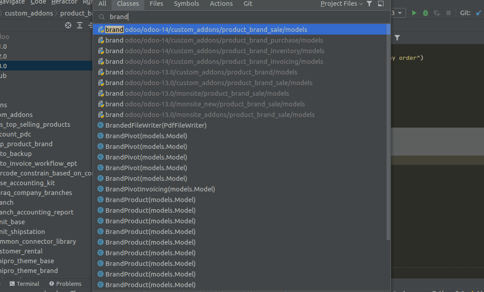Click custom_addons breadcrumb
This screenshot has width=484, height=292.
[x=29, y=13]
